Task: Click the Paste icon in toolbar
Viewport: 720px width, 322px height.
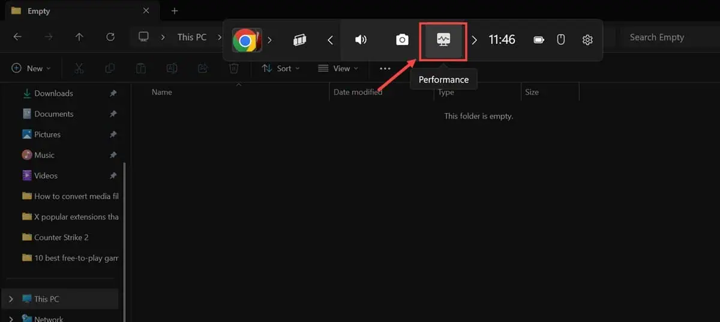Action: click(x=140, y=68)
